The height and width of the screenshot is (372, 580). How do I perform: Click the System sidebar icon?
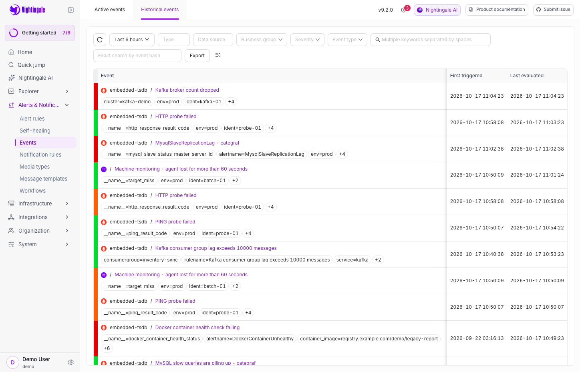(11, 244)
